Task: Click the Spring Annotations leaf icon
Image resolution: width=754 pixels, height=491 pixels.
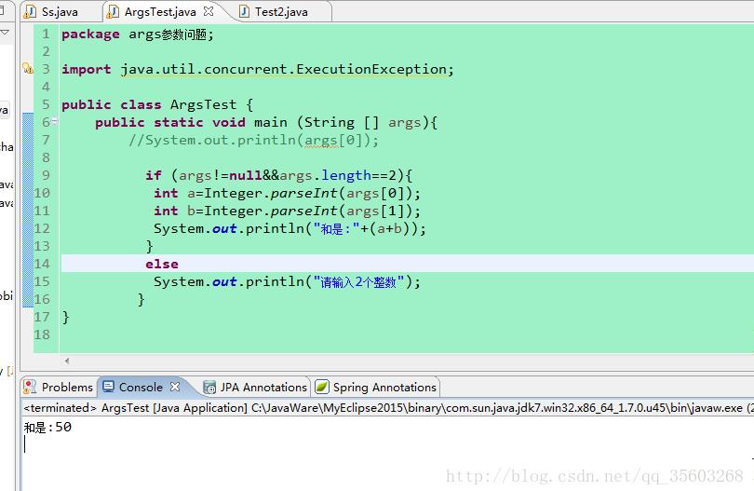Action: click(x=322, y=387)
